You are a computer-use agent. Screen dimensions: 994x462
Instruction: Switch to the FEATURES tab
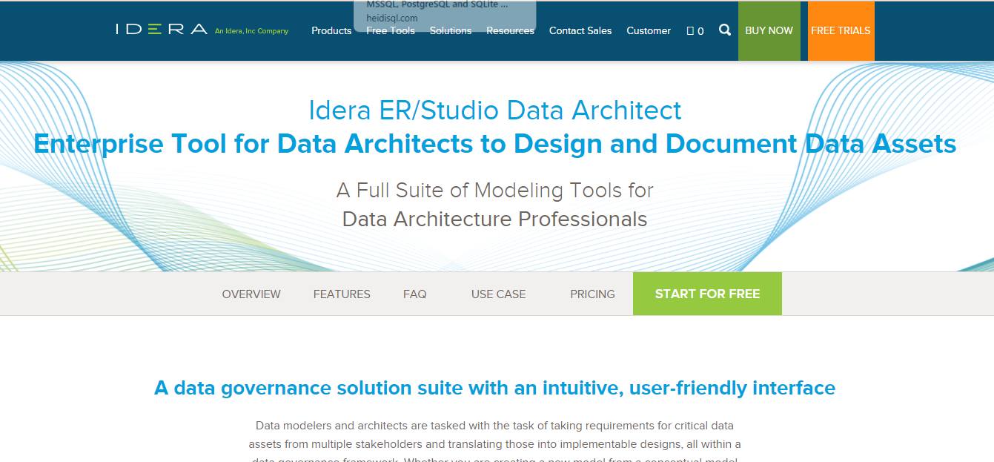coord(342,294)
